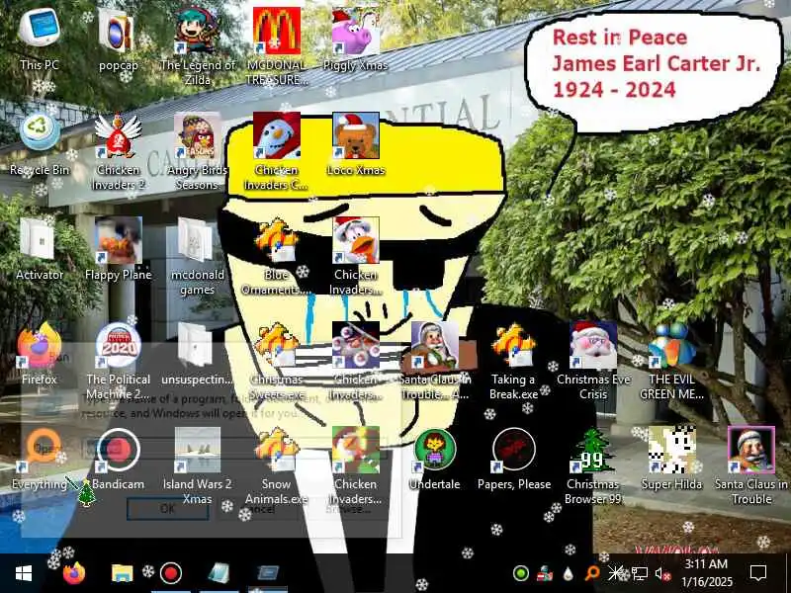This screenshot has height=593, width=791.
Task: Open the clock showing 3:11 AM
Action: point(706,573)
